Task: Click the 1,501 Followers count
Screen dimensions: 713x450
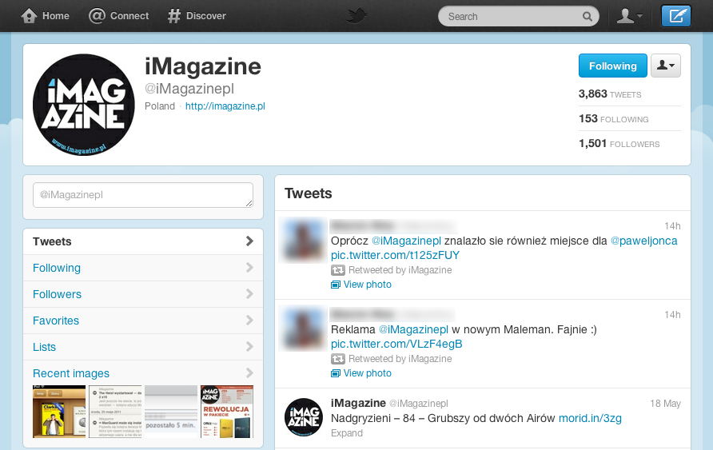Action: (619, 144)
